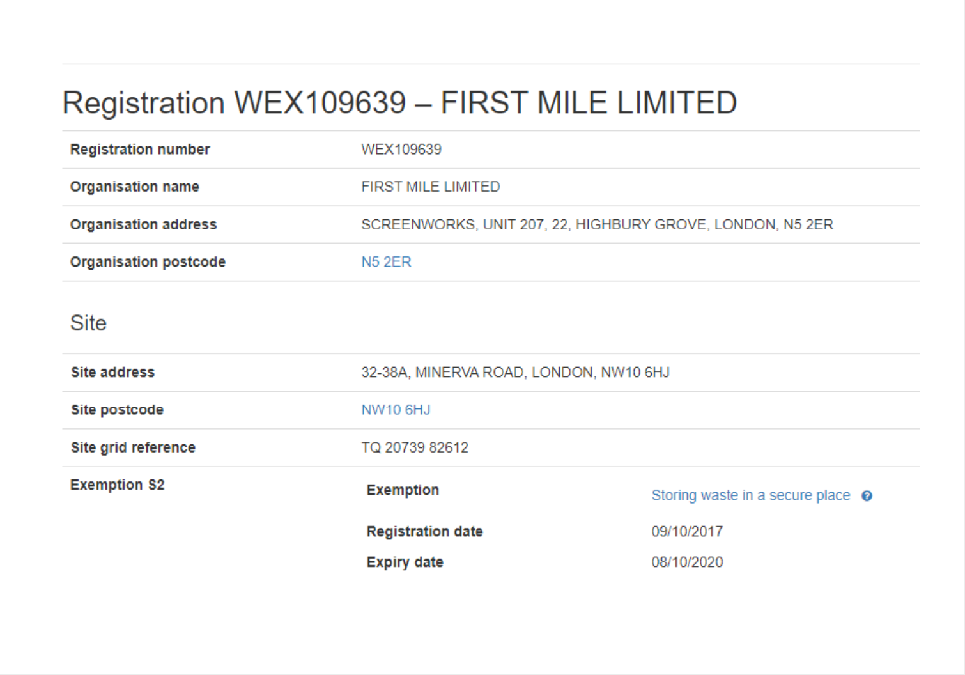This screenshot has width=965, height=675.
Task: Click the Registration WEX109639 page heading
Action: coord(399,103)
